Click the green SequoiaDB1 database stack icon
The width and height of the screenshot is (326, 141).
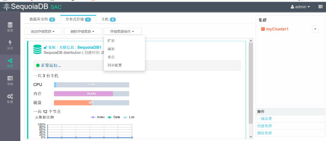[x=37, y=49]
